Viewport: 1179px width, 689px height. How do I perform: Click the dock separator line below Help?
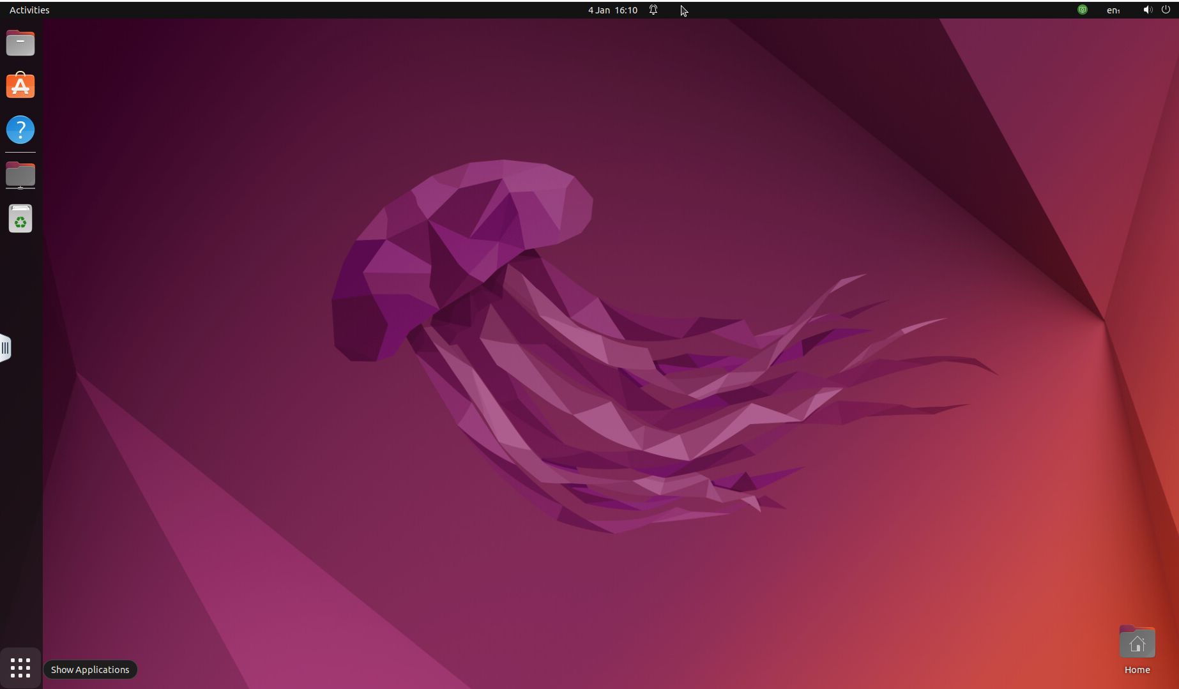pos(20,153)
